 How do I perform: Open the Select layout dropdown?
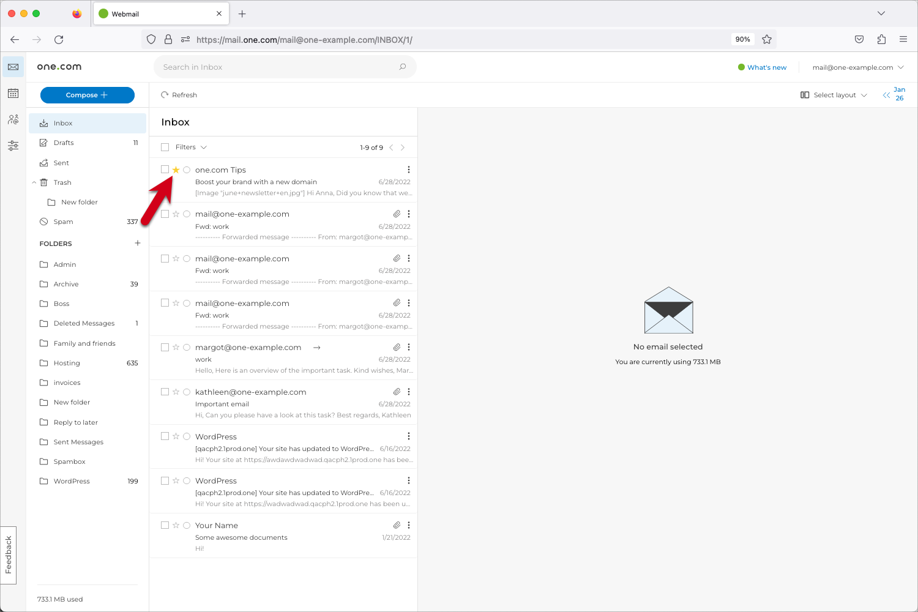(834, 95)
